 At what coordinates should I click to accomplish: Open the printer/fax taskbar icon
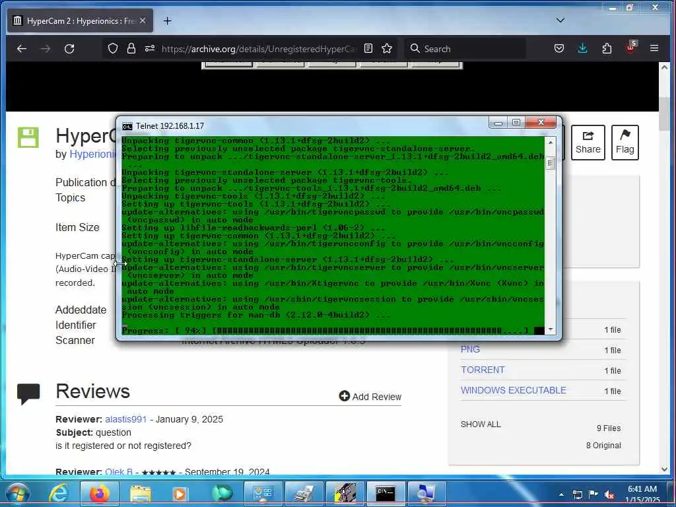304,493
